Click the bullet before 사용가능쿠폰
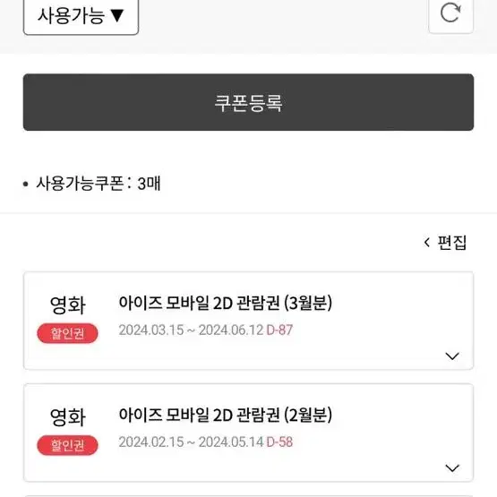 [x=26, y=184]
